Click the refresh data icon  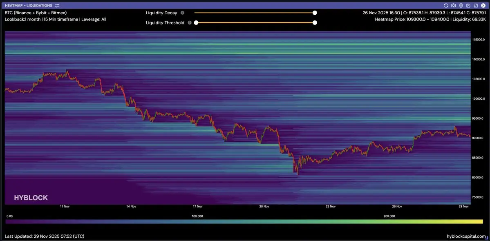coord(446,6)
